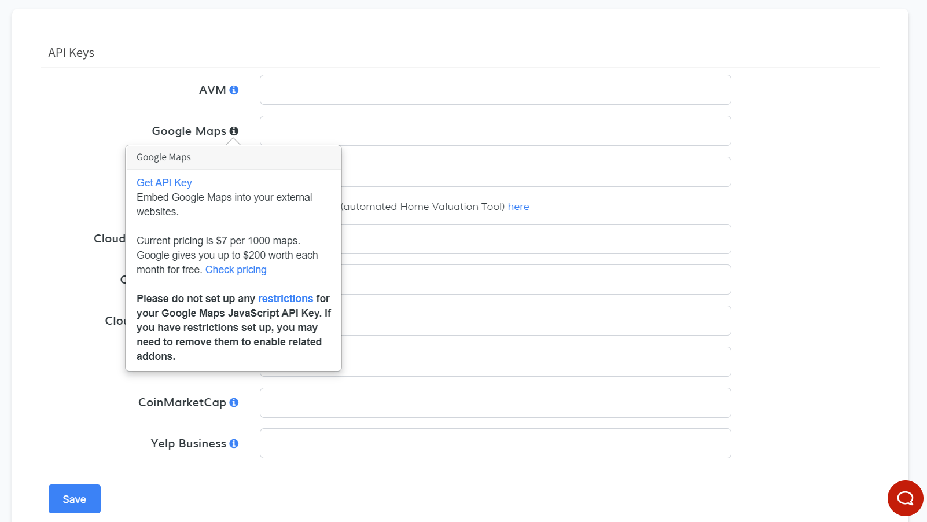
Task: Click the CoinMarketCap field label
Action: pos(182,402)
